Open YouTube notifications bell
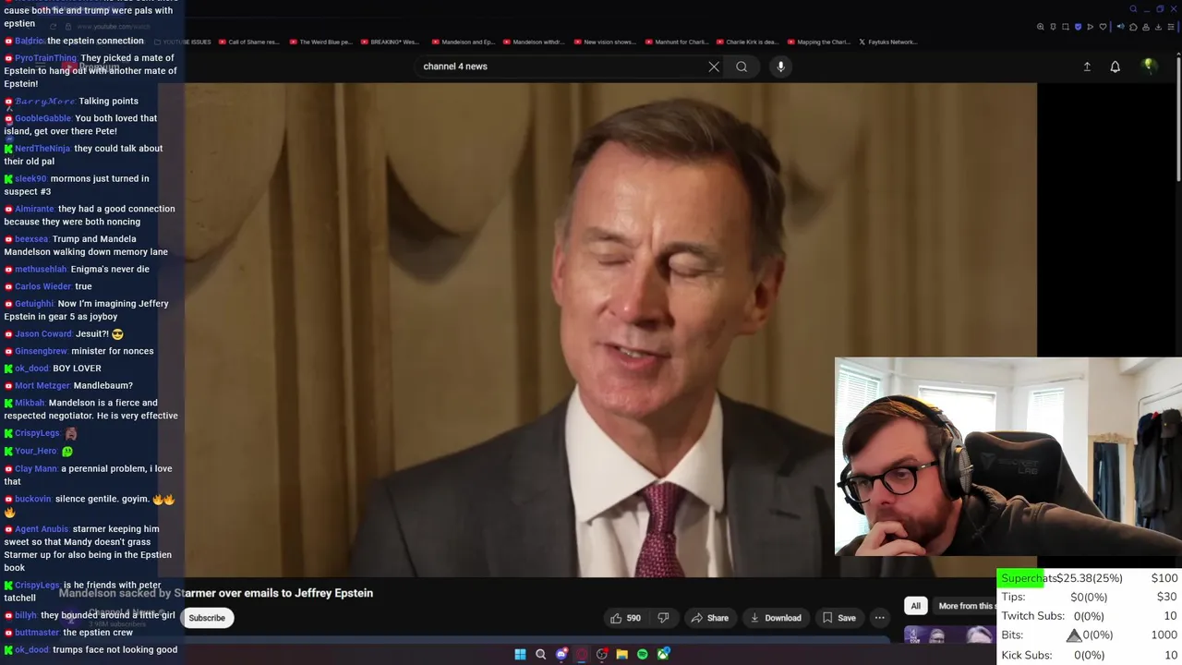The width and height of the screenshot is (1182, 665). click(1116, 66)
